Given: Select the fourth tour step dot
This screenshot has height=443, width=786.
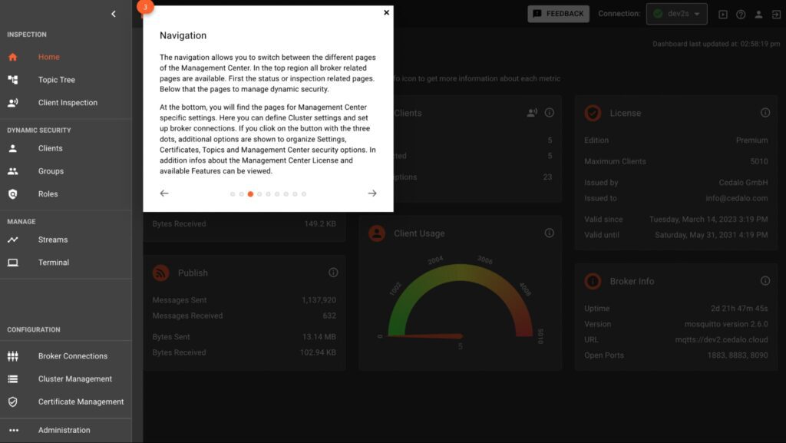Looking at the screenshot, I should coord(259,194).
